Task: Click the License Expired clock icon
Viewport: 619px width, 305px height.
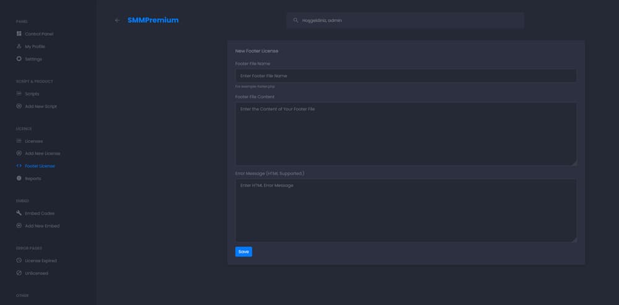Action: 19,260
